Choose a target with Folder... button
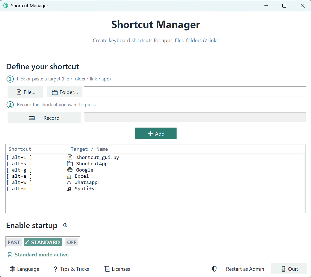This screenshot has width=311, height=277. coord(65,92)
